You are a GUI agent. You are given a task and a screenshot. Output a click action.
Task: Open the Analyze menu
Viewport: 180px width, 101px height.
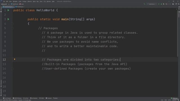(24, 1)
